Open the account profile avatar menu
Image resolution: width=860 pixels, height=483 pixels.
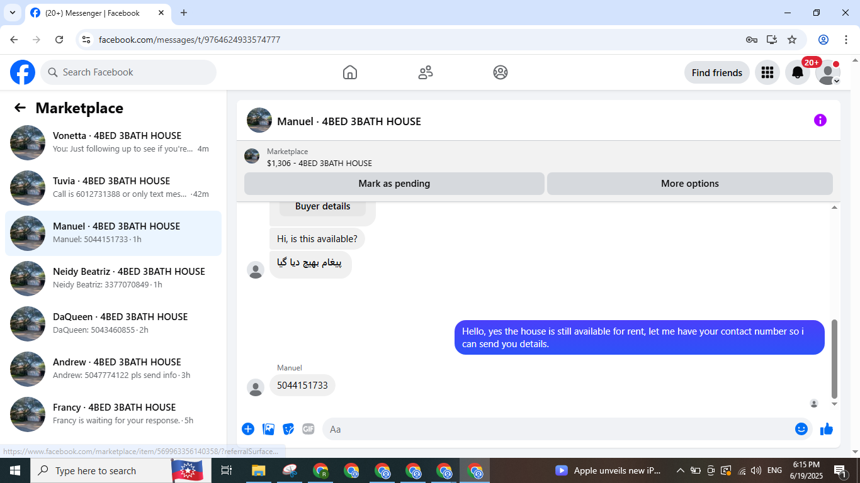coord(828,72)
